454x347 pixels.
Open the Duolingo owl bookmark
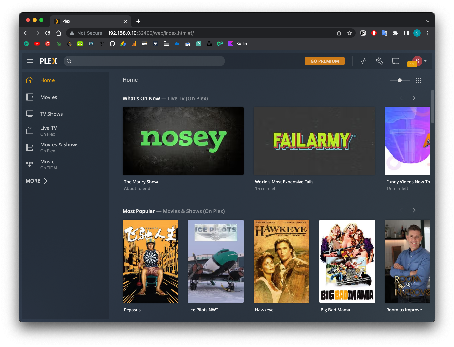80,44
